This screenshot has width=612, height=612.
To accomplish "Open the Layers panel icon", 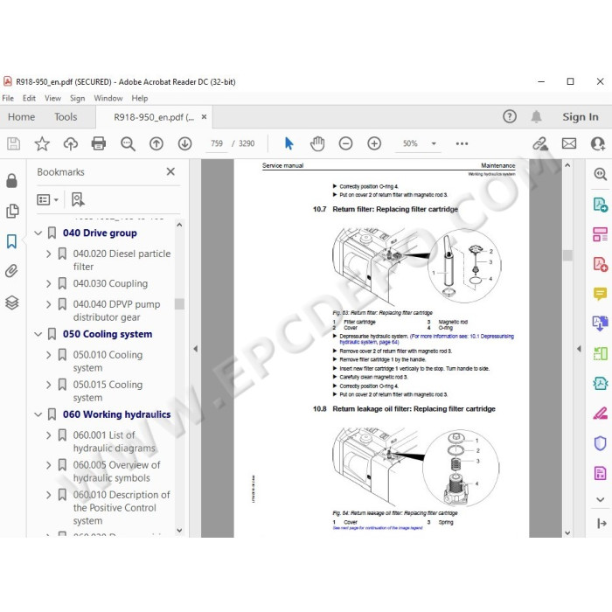I will 11,303.
